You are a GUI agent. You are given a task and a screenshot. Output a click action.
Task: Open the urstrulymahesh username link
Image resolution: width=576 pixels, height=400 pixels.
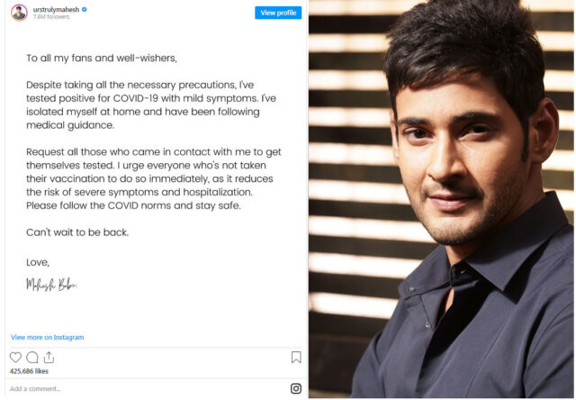point(56,10)
